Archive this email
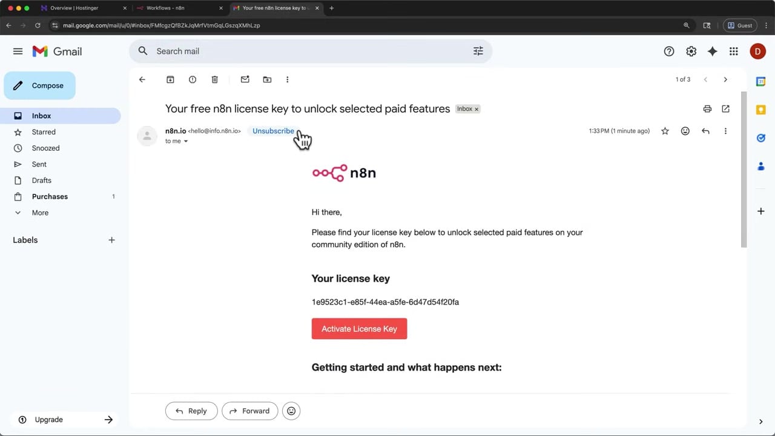 [171, 79]
